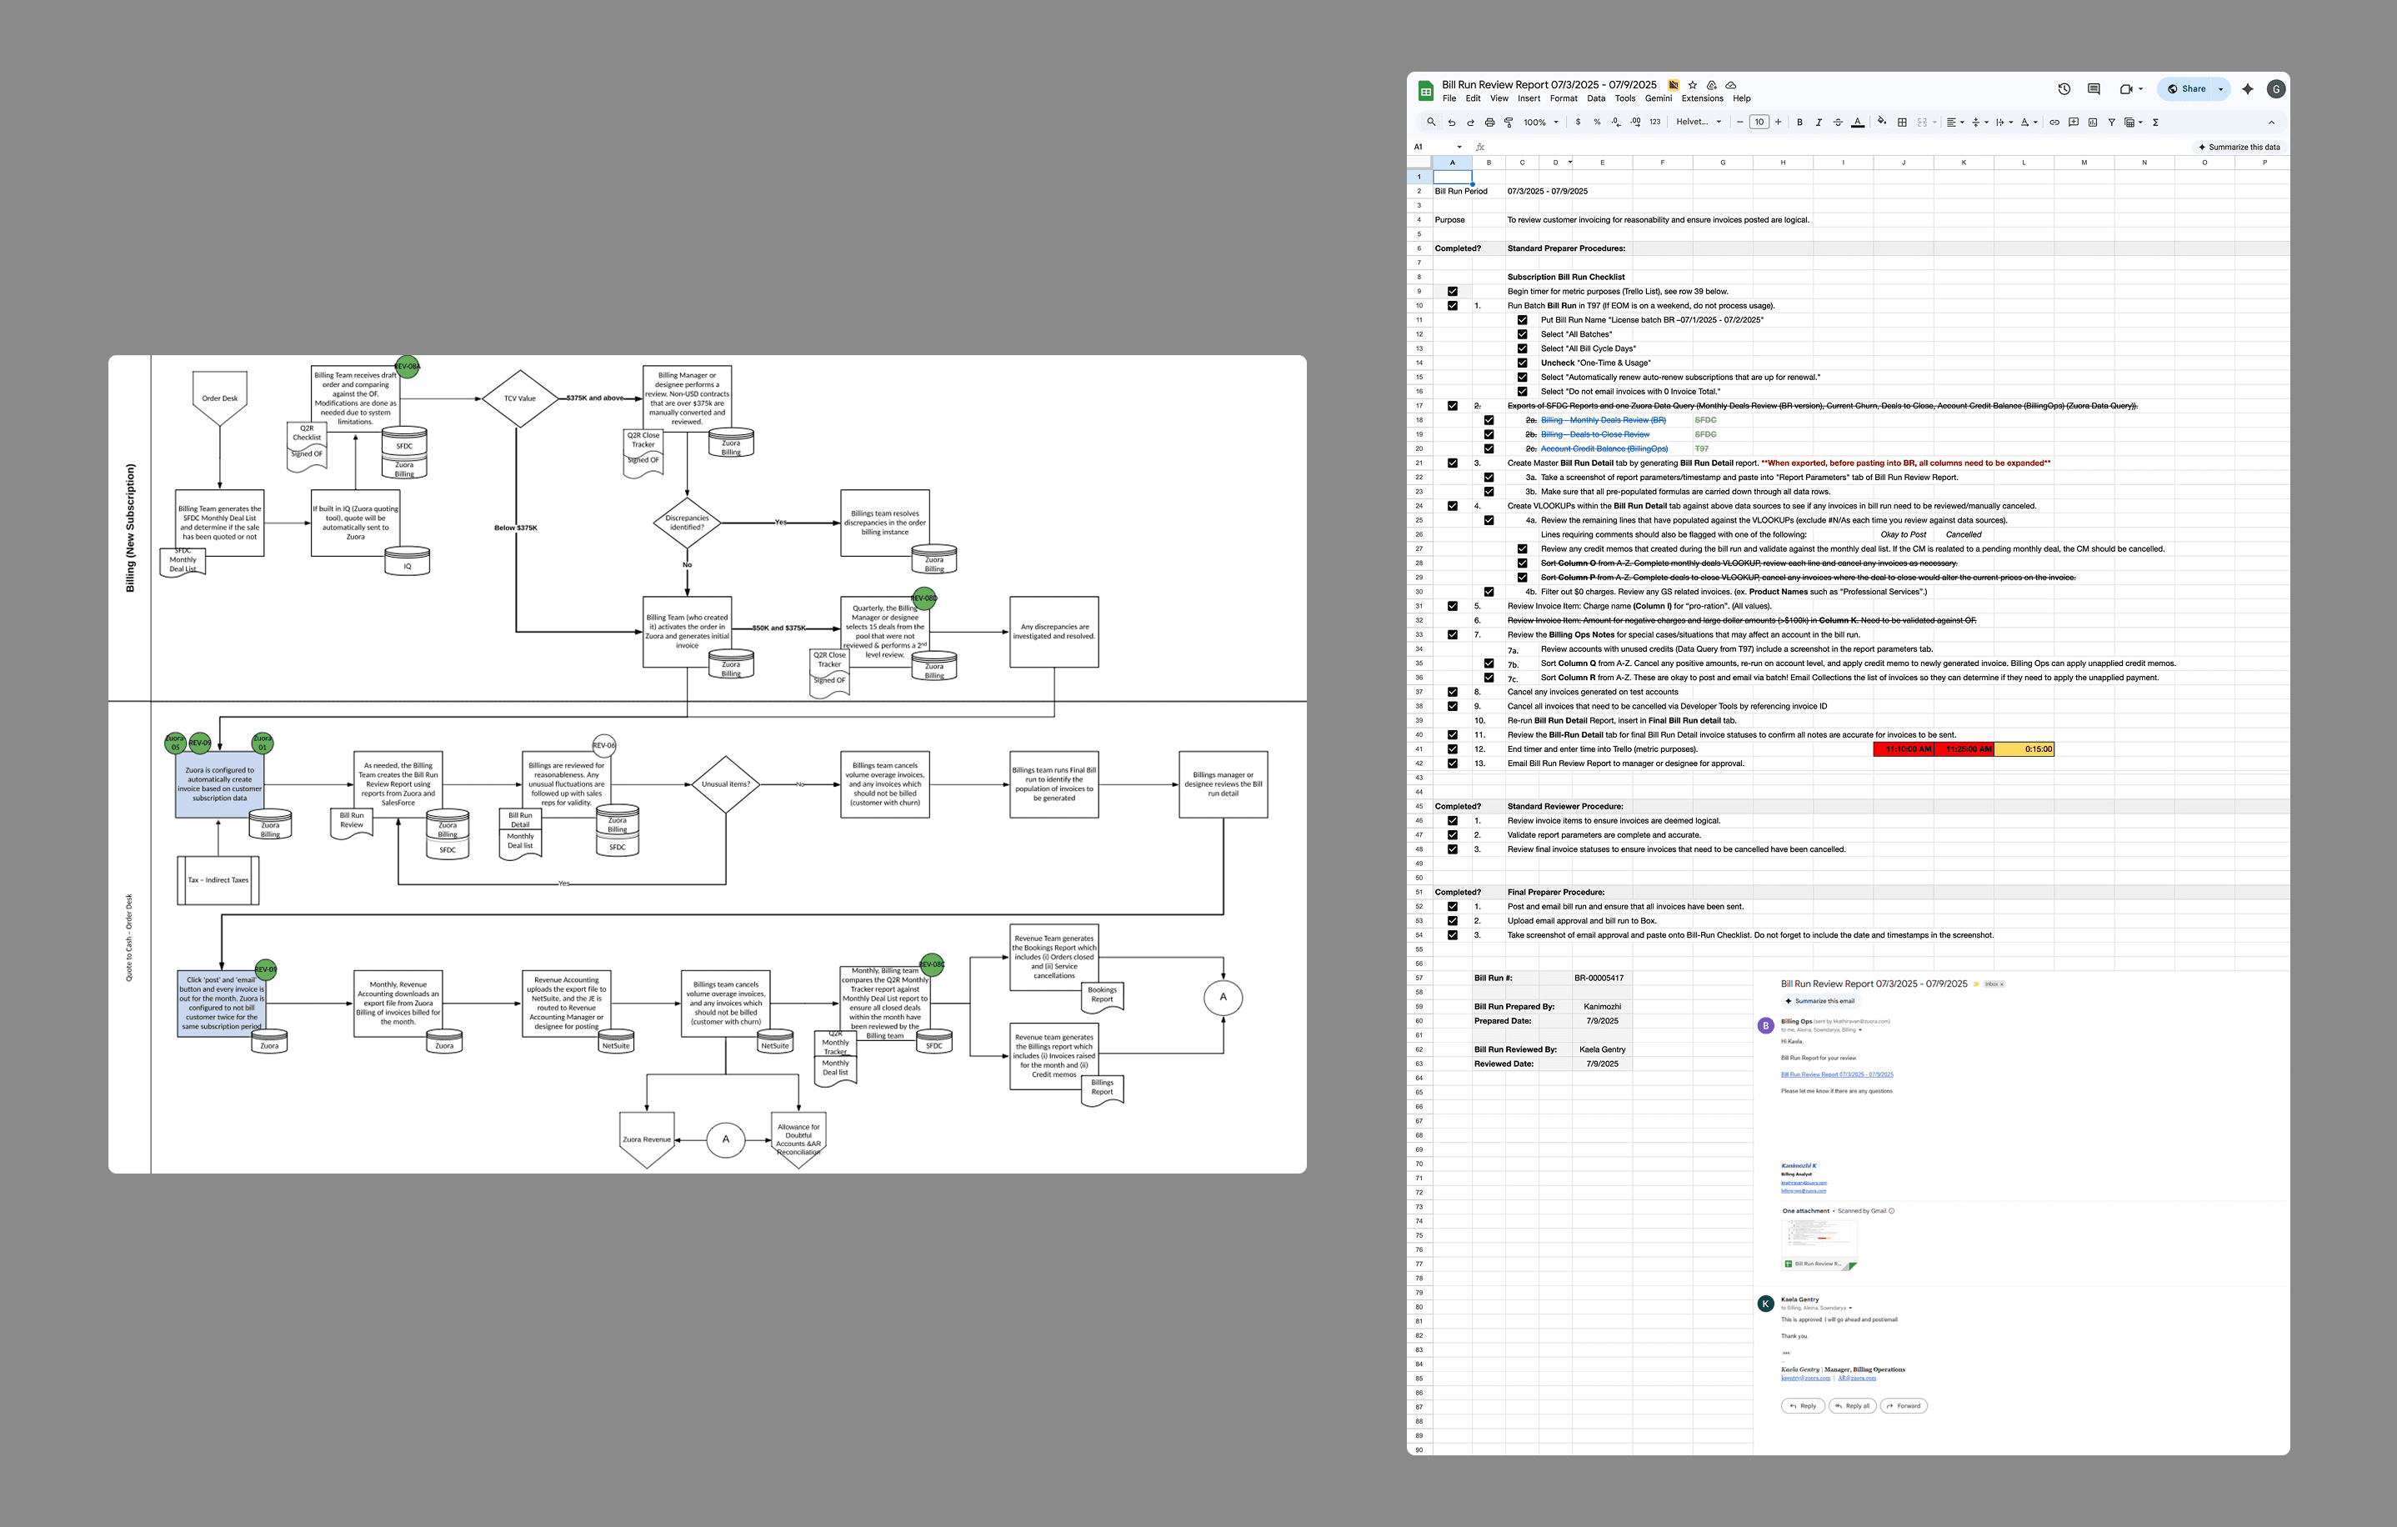Toggle checkbox for step 8 test accounts
This screenshot has width=2397, height=1527.
pos(1453,692)
